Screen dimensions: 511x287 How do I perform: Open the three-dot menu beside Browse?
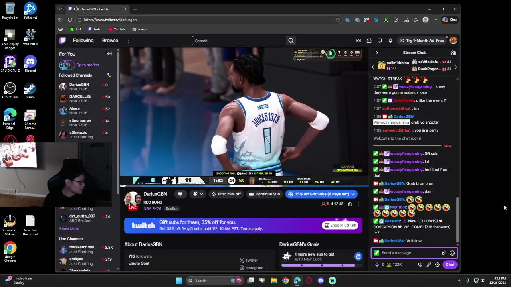(x=129, y=41)
